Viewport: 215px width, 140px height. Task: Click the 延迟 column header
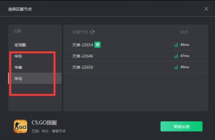[184, 32]
